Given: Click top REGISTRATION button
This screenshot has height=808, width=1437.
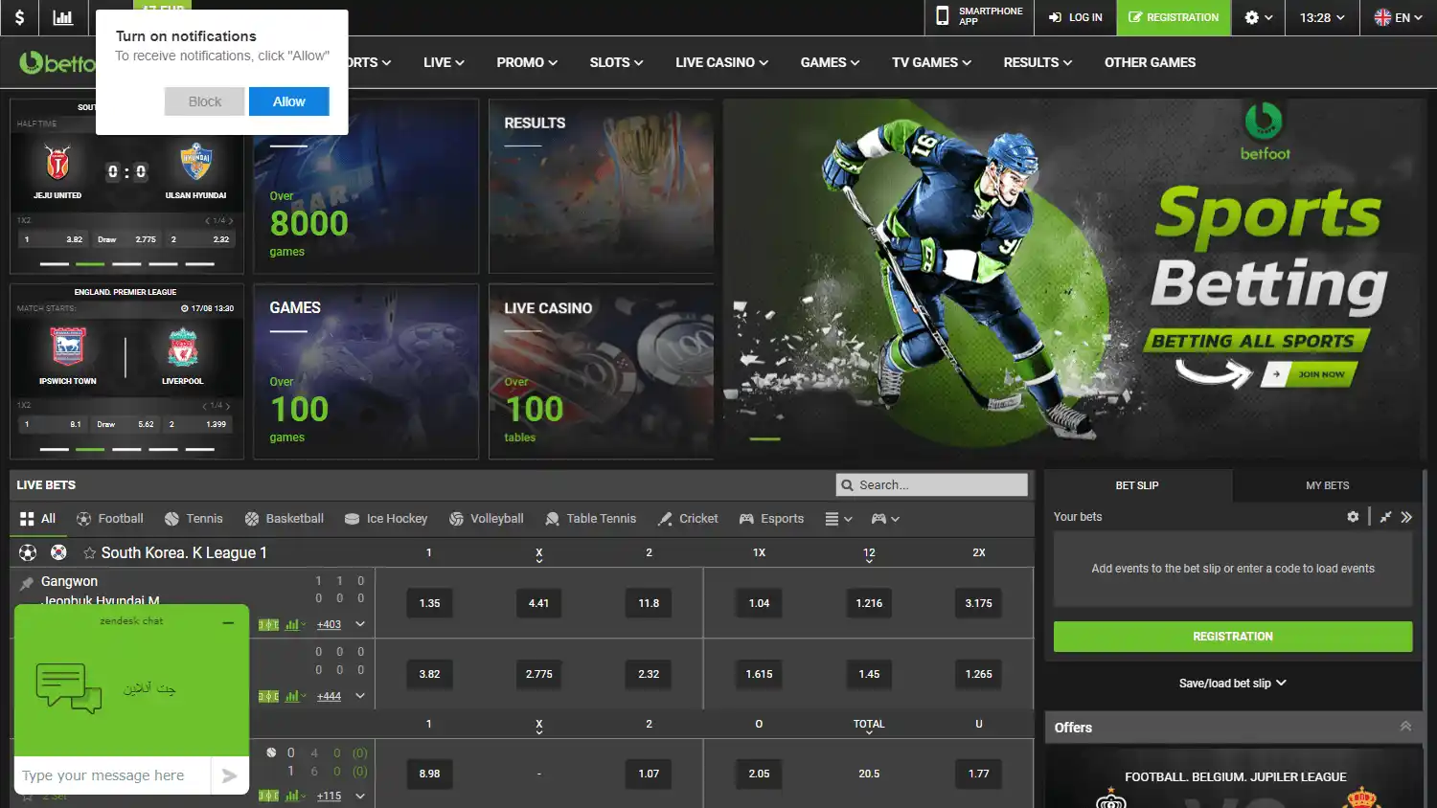Looking at the screenshot, I should pos(1174,17).
